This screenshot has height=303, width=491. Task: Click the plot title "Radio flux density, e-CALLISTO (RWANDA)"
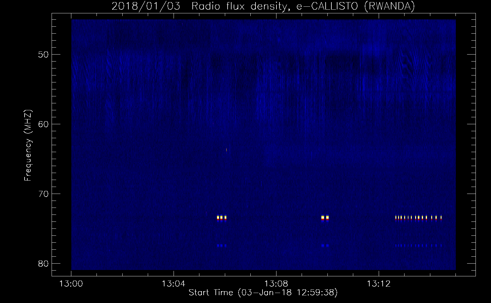pyautogui.click(x=303, y=6)
